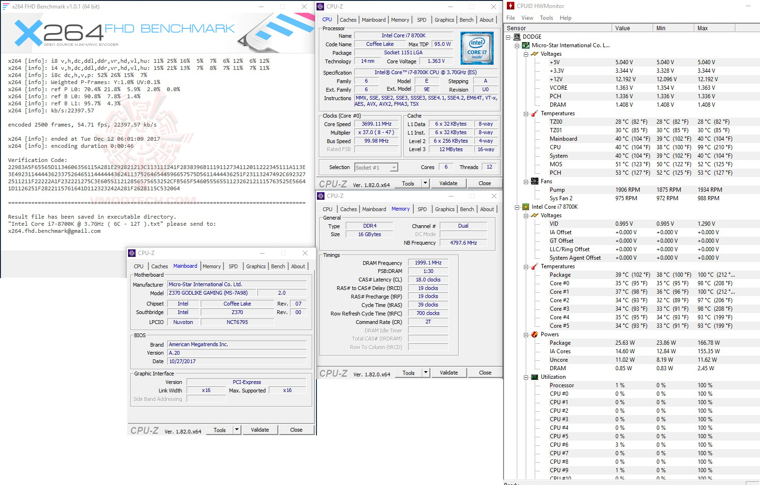Viewport: 760px width, 485px height.
Task: Click the Voltages lightning icon under DODGE
Action: coord(534,53)
